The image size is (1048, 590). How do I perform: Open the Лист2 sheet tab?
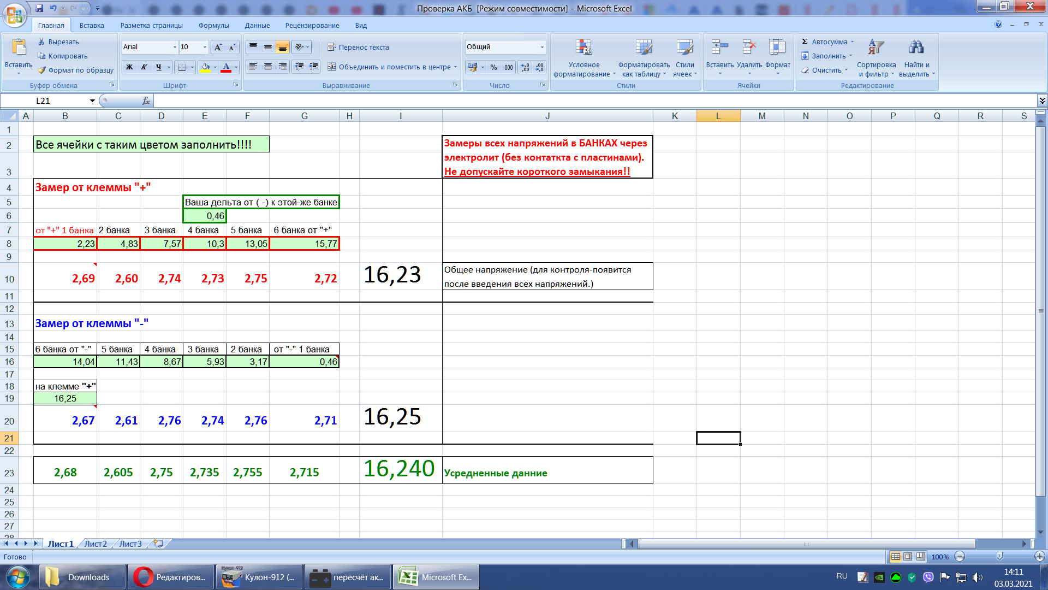[x=96, y=544]
